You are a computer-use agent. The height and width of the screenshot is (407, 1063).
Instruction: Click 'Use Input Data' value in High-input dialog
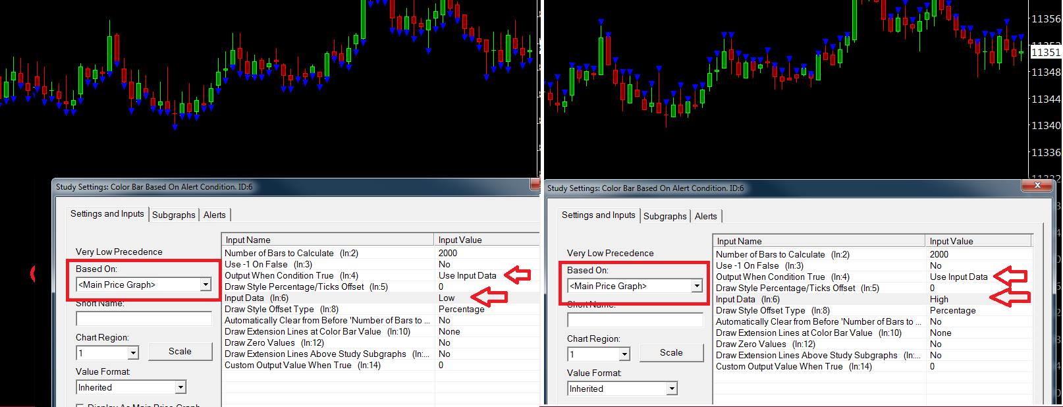tap(959, 277)
